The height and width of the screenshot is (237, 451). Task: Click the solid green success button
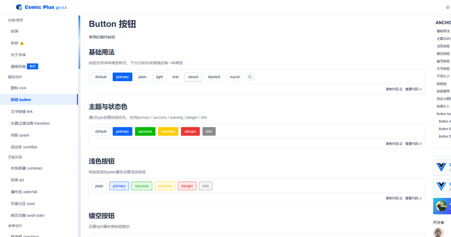[145, 132]
